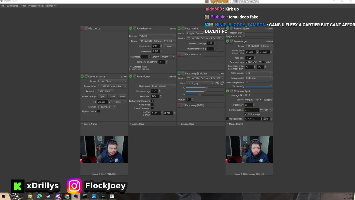Enable Flip horizontal checkbox

pyautogui.click(x=98, y=111)
